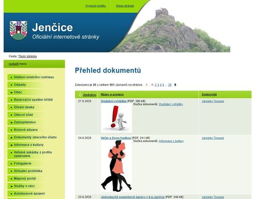Open the exclamation mark document thumbnail
The width and height of the screenshot is (265, 199).
pos(116,118)
